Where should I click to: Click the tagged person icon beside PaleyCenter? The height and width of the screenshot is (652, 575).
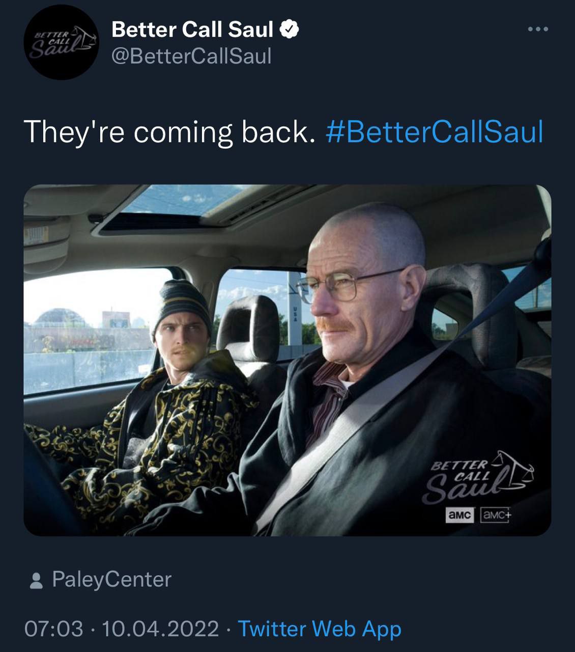point(36,580)
